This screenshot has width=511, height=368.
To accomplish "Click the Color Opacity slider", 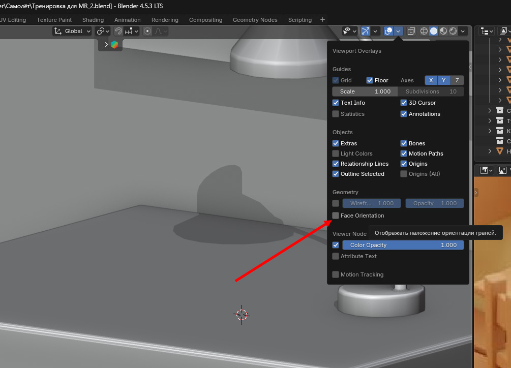I will 403,245.
